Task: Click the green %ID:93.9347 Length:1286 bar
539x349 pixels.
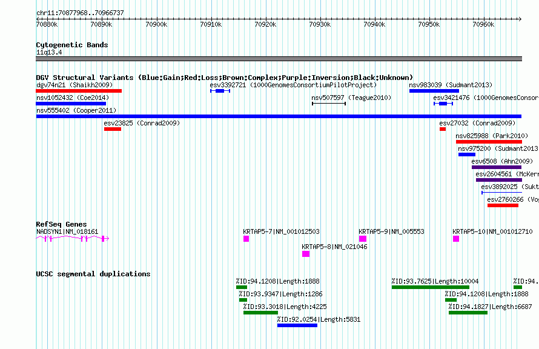Action: point(243,300)
